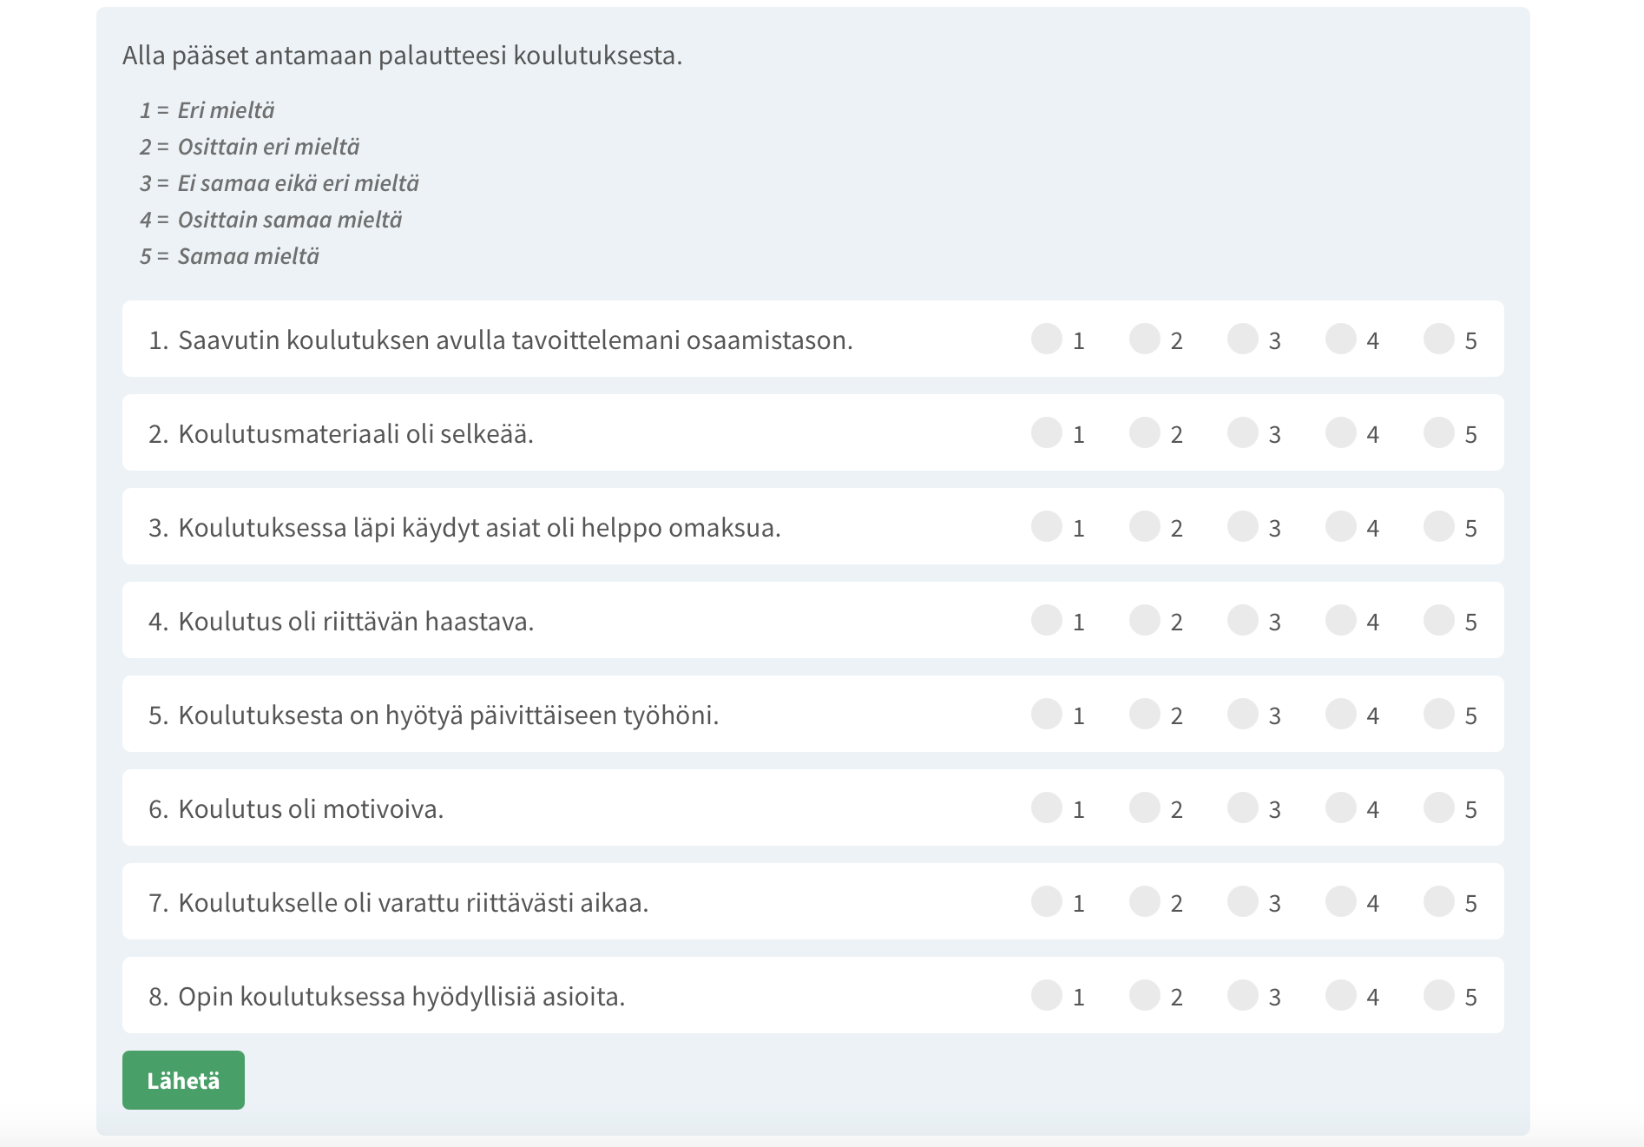Answer 3 for question 7 riittävästi aikaa

click(1243, 901)
